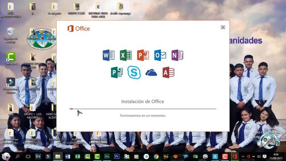The height and width of the screenshot is (161, 286).
Task: Select the GRUPO 1 desktop folder in the top row
Action: click(x=76, y=9)
